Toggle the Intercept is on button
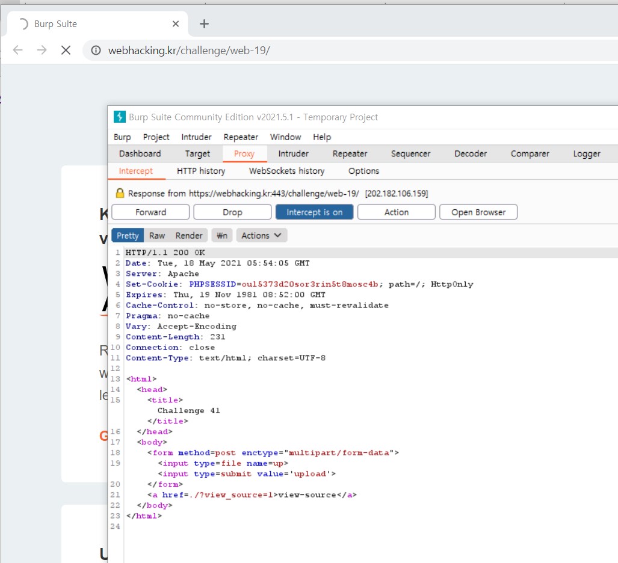 [x=315, y=212]
